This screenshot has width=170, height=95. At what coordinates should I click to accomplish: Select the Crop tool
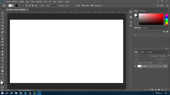pyautogui.click(x=2, y=26)
